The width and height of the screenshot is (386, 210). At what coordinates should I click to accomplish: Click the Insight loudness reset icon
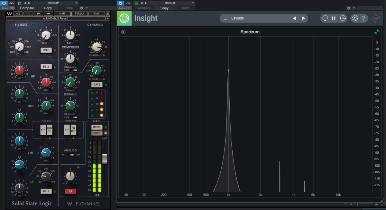343,18
